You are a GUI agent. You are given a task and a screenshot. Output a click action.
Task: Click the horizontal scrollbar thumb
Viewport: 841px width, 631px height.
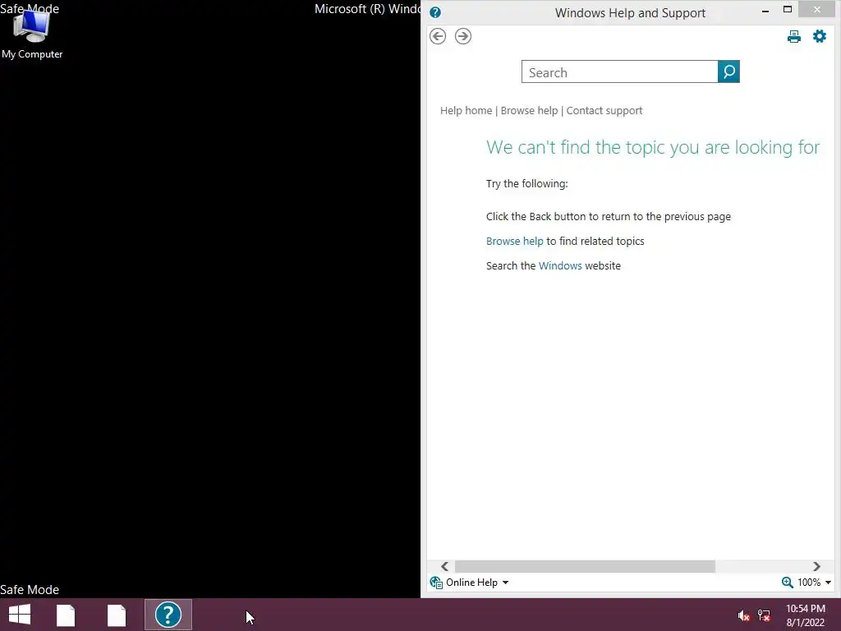coord(585,567)
